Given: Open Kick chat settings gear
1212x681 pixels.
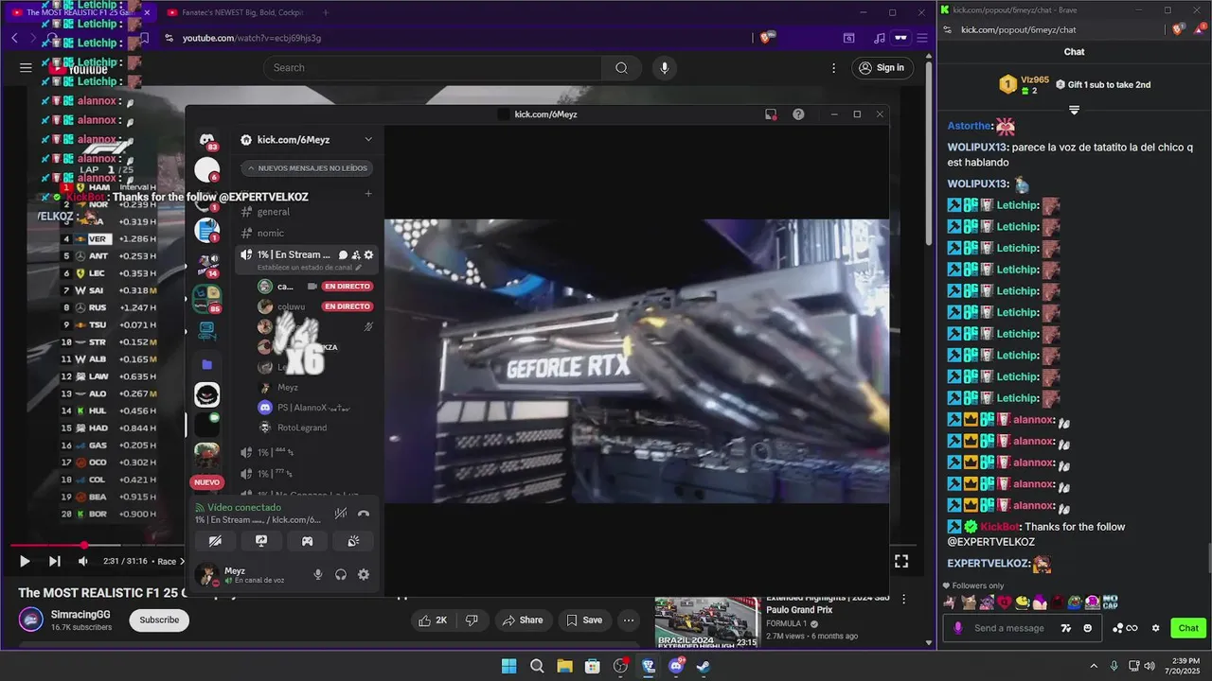Looking at the screenshot, I should (x=1155, y=628).
